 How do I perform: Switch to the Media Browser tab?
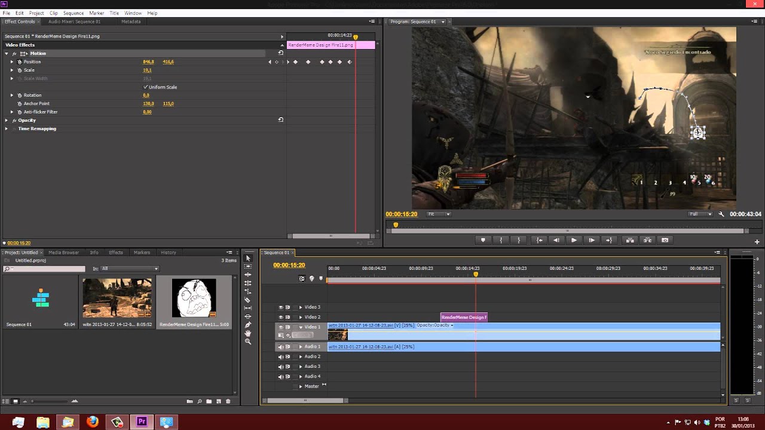[63, 253]
